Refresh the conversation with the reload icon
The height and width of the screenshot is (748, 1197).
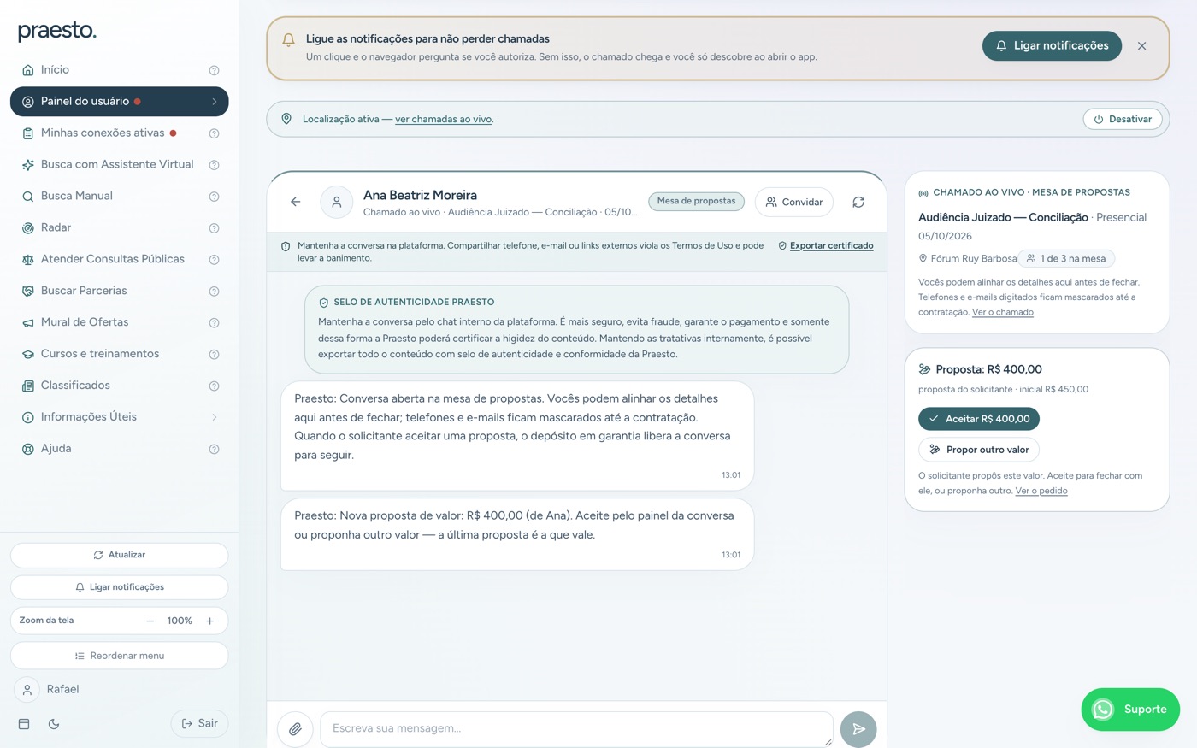[858, 202]
